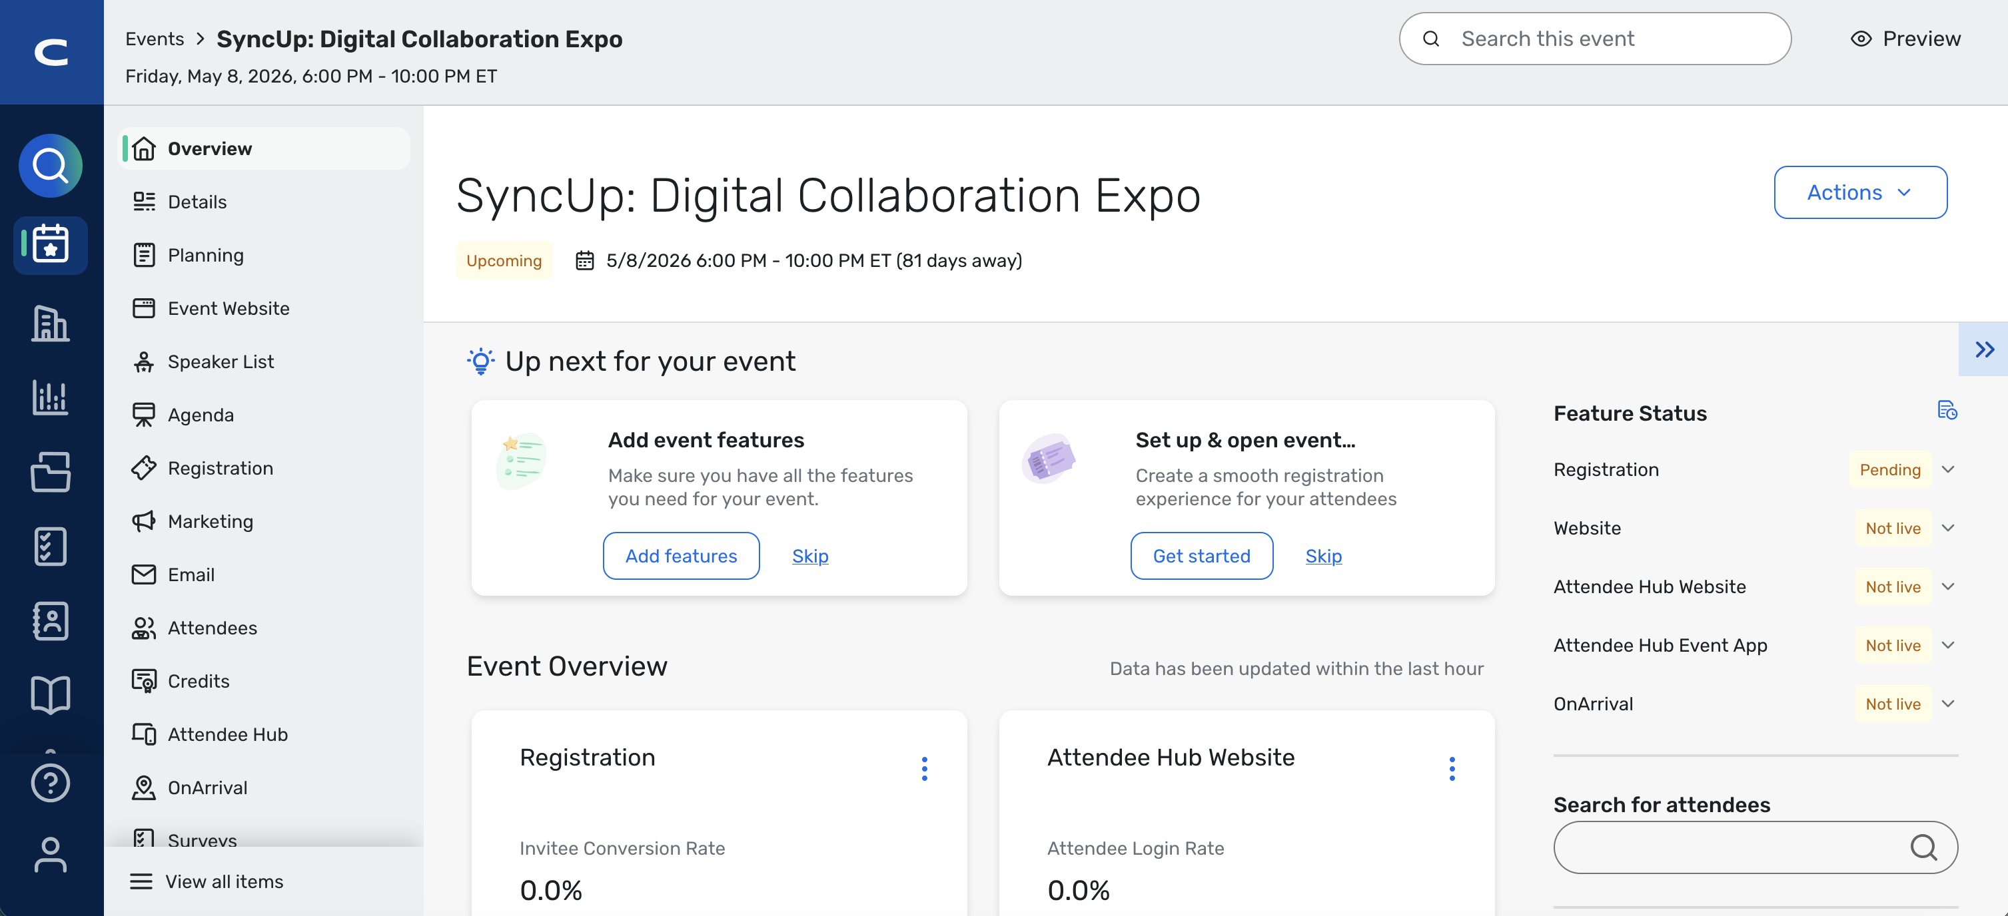Open the Events calendar icon in left rail
The image size is (2008, 916).
pyautogui.click(x=51, y=244)
